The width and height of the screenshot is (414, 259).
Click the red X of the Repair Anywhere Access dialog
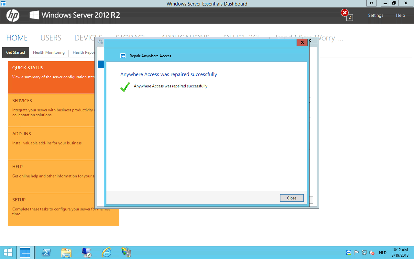(x=302, y=42)
